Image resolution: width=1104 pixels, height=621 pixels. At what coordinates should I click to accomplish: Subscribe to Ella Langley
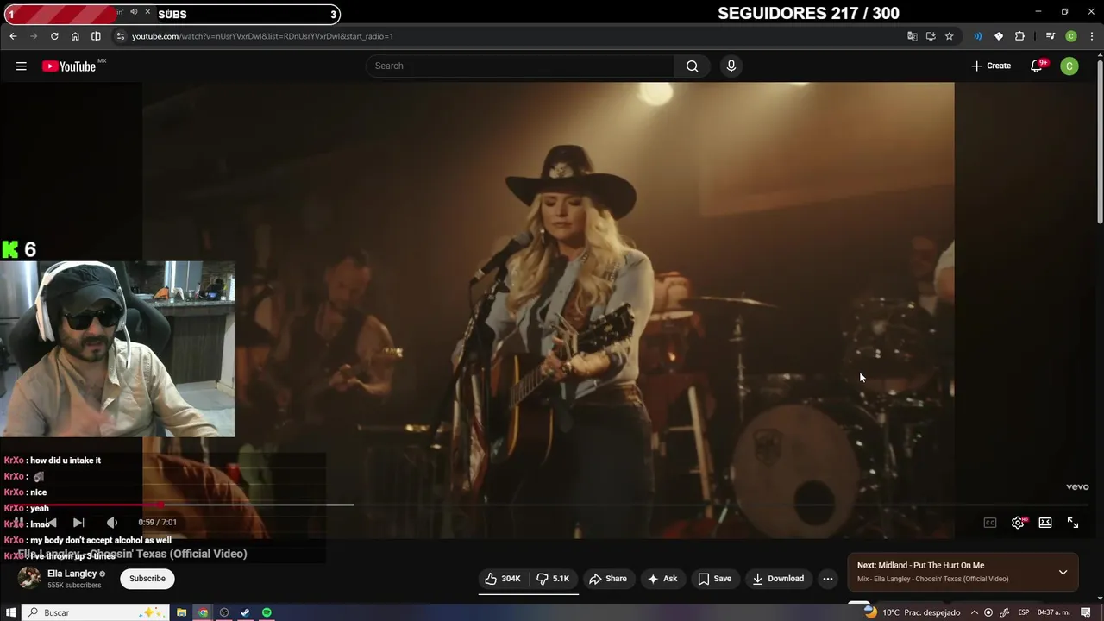click(147, 579)
